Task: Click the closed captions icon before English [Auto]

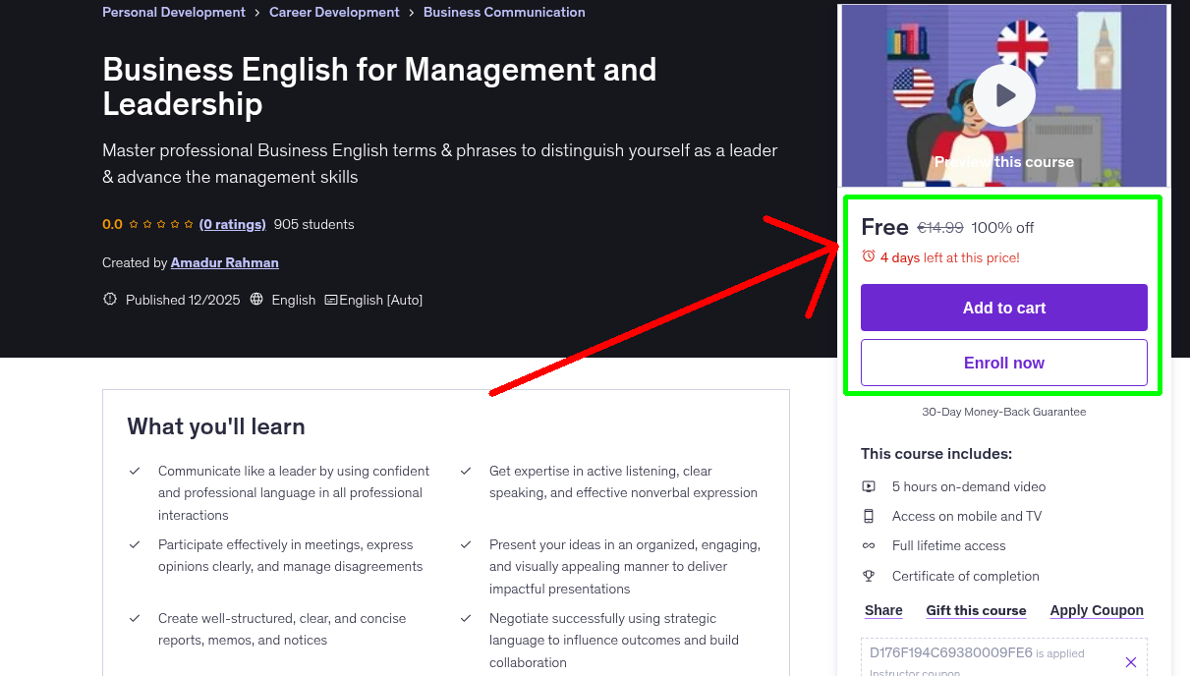Action: tap(334, 300)
